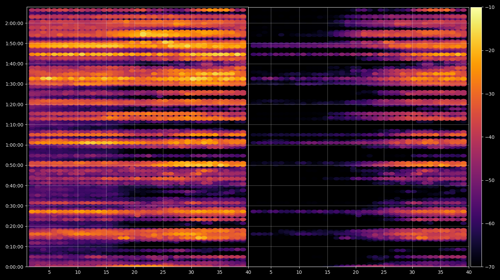Select the −60 label on the colorbar

tap(490, 223)
